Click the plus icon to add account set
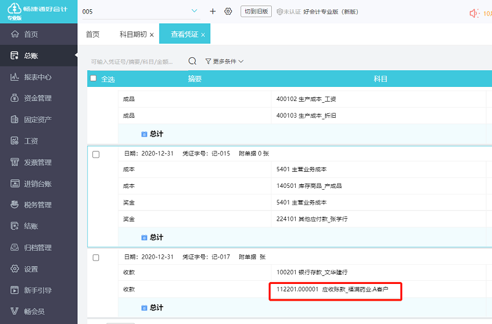Screen dimensions: 492x324 tap(213, 11)
